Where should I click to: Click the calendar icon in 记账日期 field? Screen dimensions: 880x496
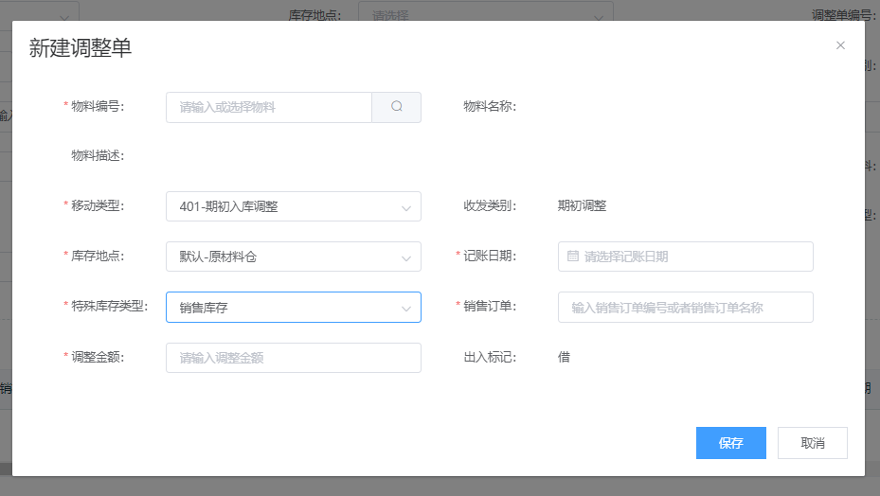click(x=573, y=257)
